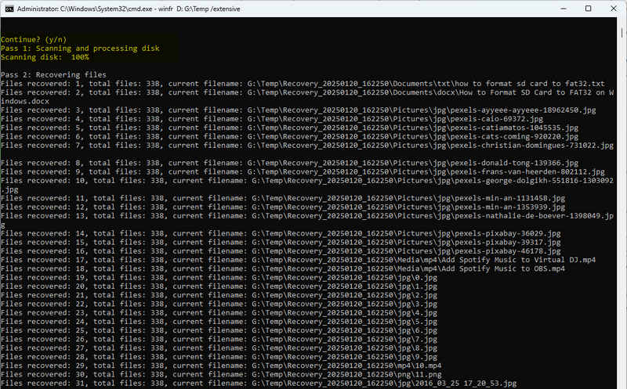Click the 'pexels-pixabay-36029.jpg' filename

[x=507, y=232]
